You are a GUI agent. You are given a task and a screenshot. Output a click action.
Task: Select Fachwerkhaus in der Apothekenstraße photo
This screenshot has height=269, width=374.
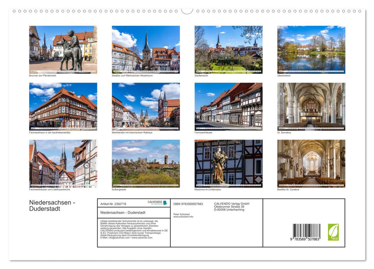63,106
